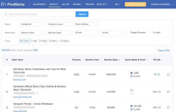Click Gymshark products count 4,095
The image size is (176, 112).
(76, 92)
